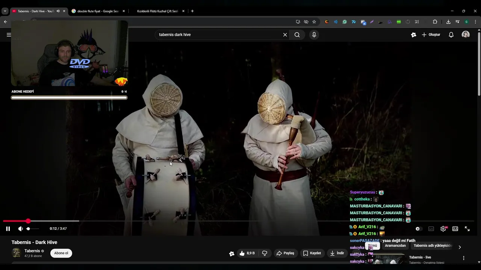Save video with Kaydet
Screen dimensions: 481x270
[x=312, y=253]
